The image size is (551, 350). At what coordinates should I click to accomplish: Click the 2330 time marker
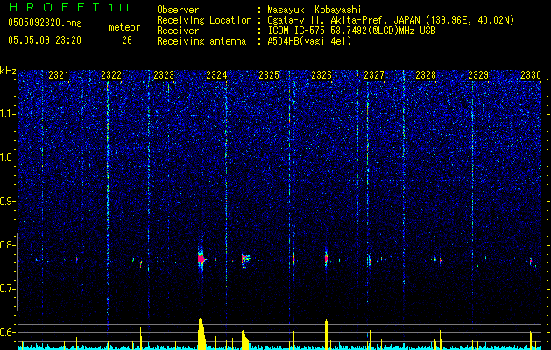[531, 75]
